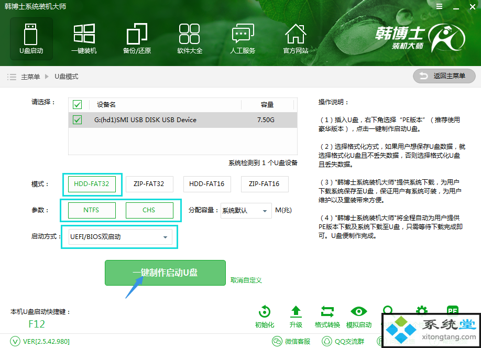The width and height of the screenshot is (481, 348).
Task: Open the hamburger menu in title bar
Action: (x=439, y=6)
